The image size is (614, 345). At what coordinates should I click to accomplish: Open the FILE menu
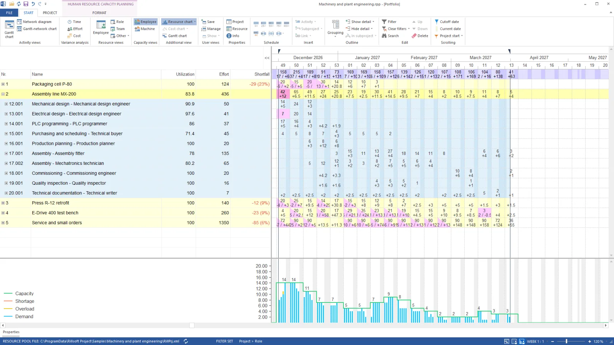tap(9, 13)
